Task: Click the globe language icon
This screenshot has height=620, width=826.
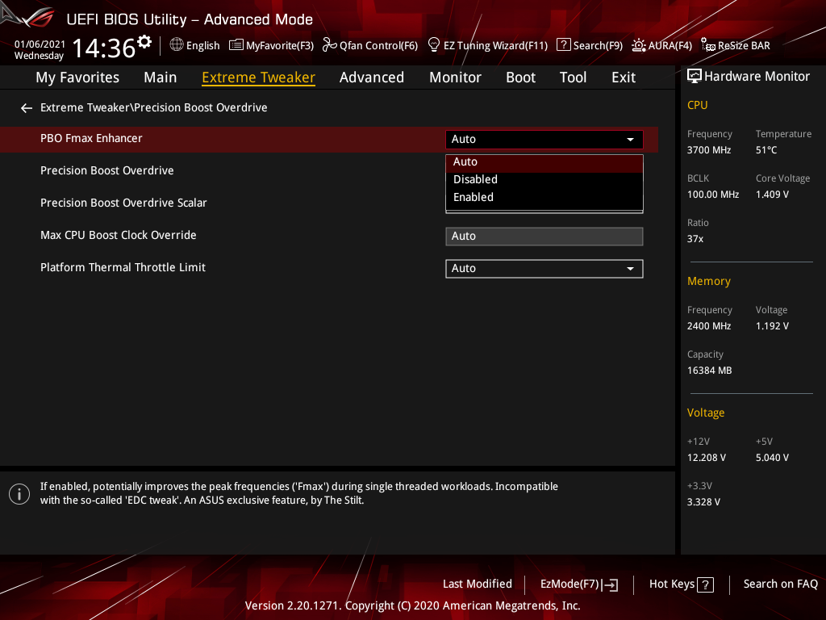Action: [177, 45]
